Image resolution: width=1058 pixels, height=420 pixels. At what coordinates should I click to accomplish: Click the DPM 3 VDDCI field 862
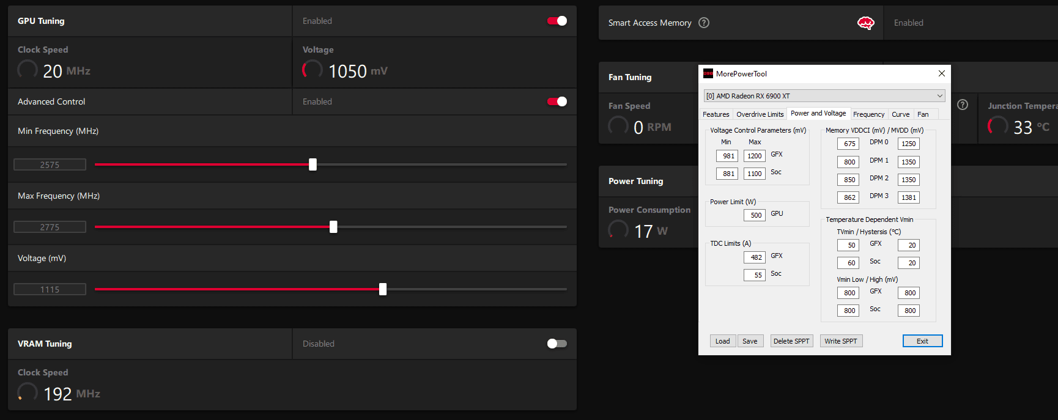[x=848, y=197]
